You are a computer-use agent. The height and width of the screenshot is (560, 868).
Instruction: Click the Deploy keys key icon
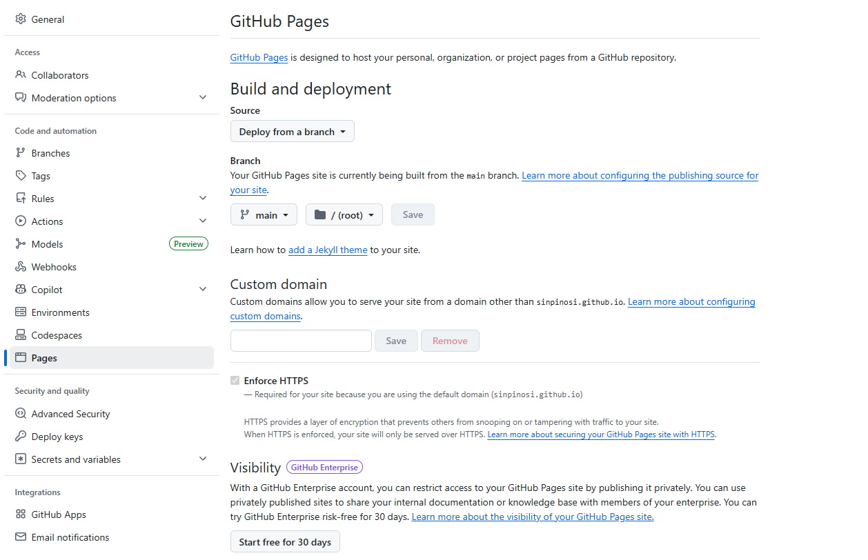(21, 437)
